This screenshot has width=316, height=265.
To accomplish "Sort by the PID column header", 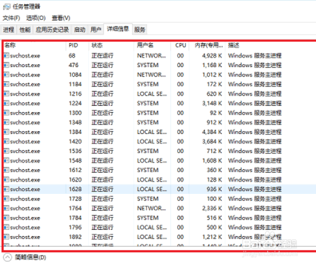I will point(78,45).
